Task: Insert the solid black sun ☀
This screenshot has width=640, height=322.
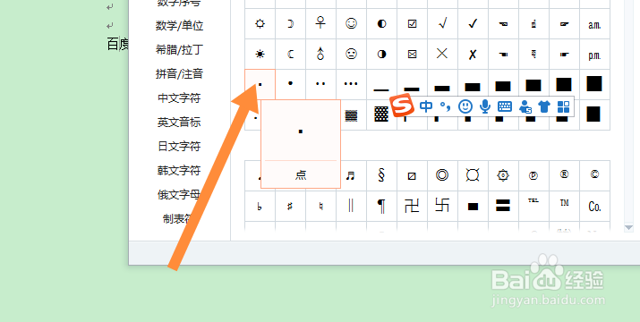Action: [x=260, y=54]
